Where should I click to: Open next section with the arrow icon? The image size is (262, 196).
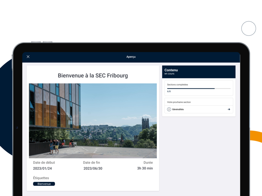coord(229,109)
